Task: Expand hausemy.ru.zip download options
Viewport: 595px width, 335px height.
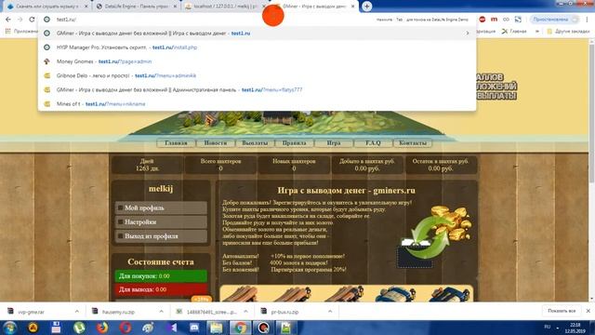Action: (161, 311)
